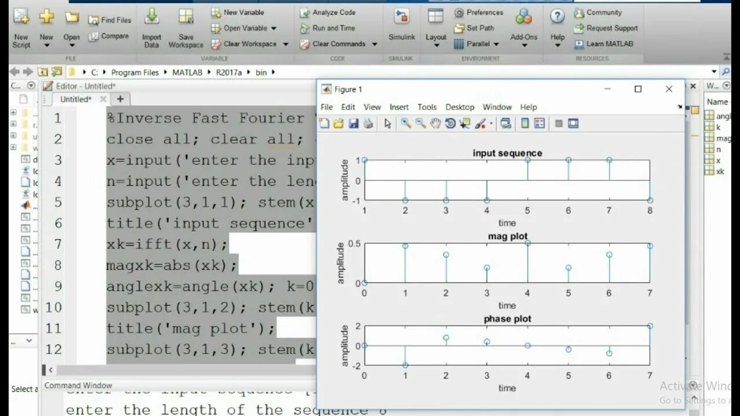Screen dimensions: 740x416
Task: Click the new figure icon in Figure 1
Action: [324, 123]
